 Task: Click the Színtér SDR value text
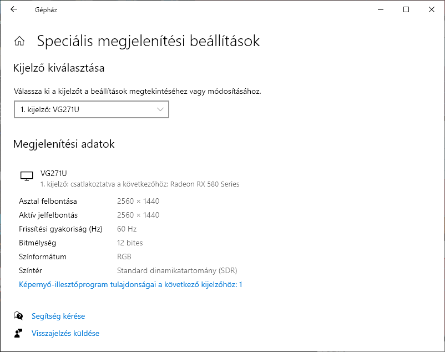177,270
